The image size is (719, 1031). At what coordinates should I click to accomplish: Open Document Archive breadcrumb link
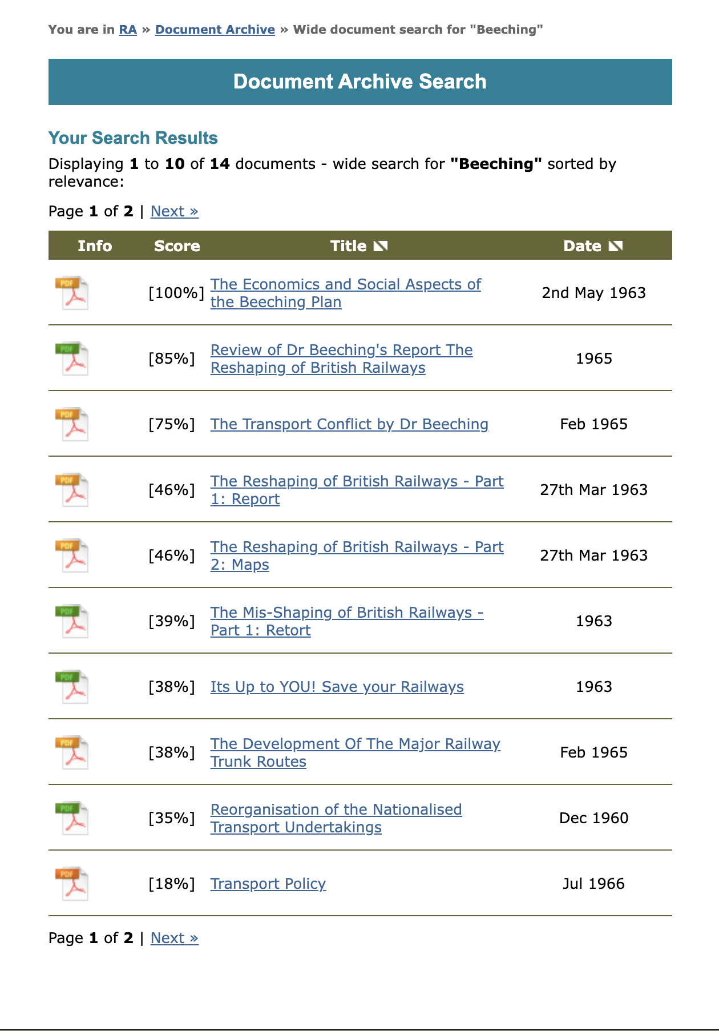(x=215, y=30)
